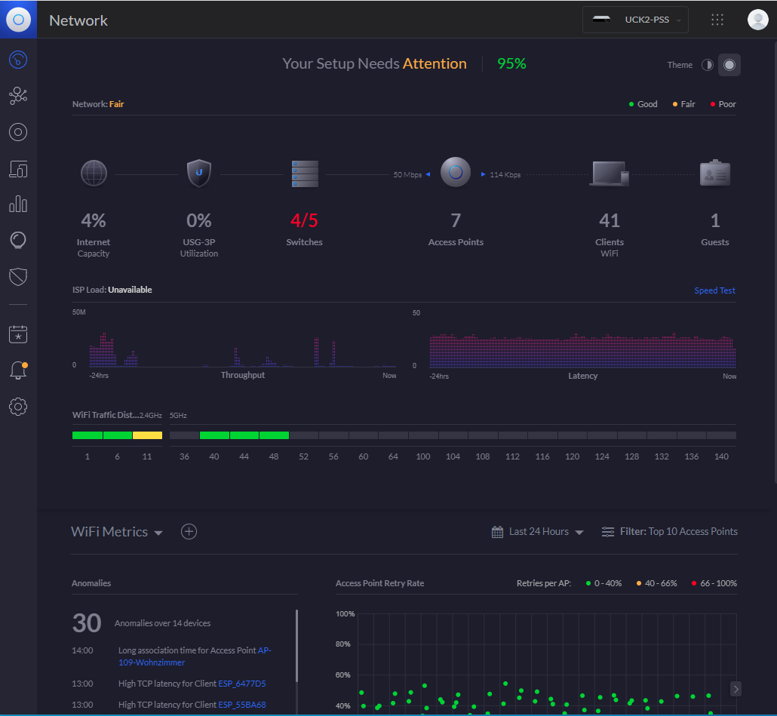This screenshot has height=716, width=777.
Task: Click the 66 - 100% retries legend
Action: [x=714, y=583]
